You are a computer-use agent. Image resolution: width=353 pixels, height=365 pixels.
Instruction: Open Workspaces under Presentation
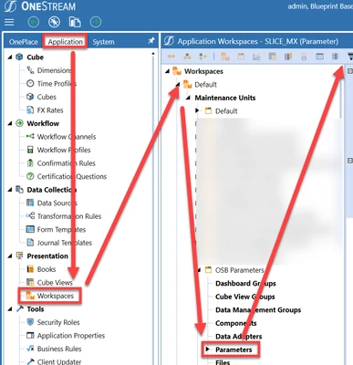(x=56, y=296)
